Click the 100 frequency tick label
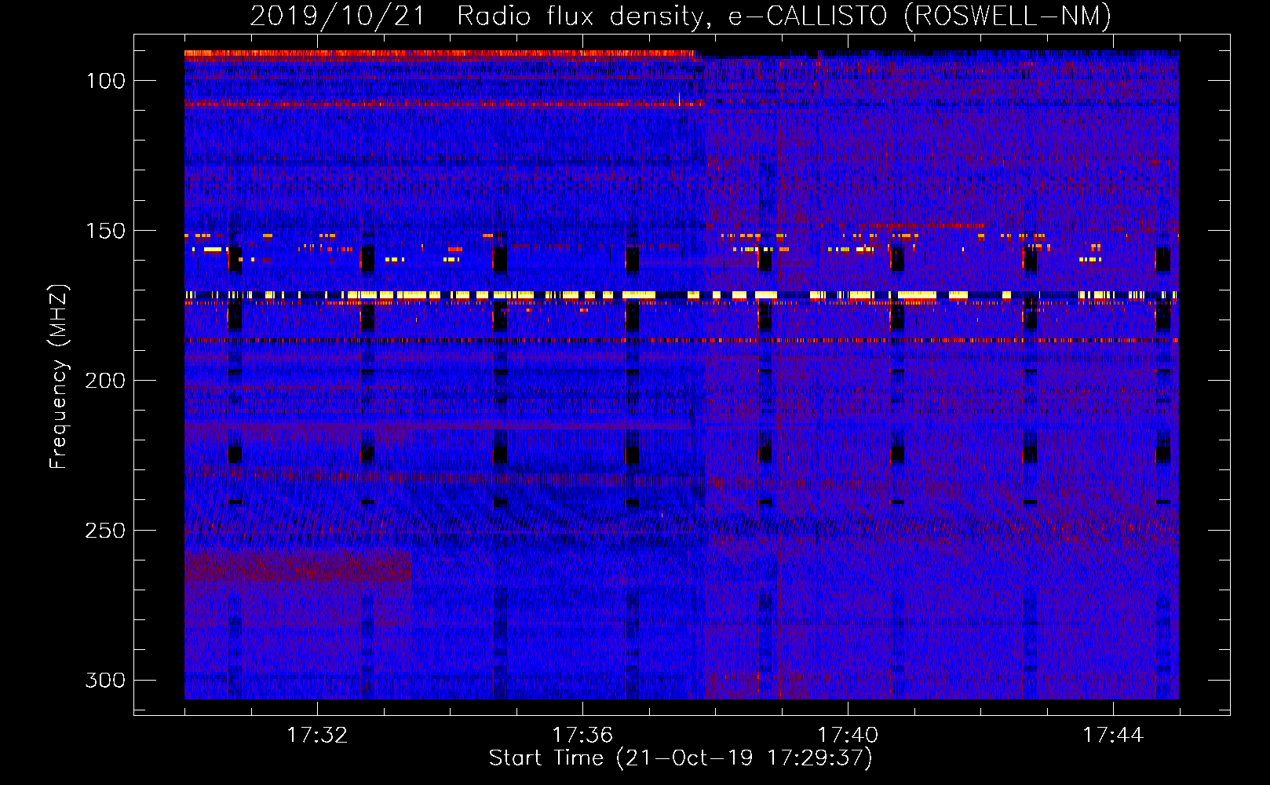1270x785 pixels. click(105, 81)
